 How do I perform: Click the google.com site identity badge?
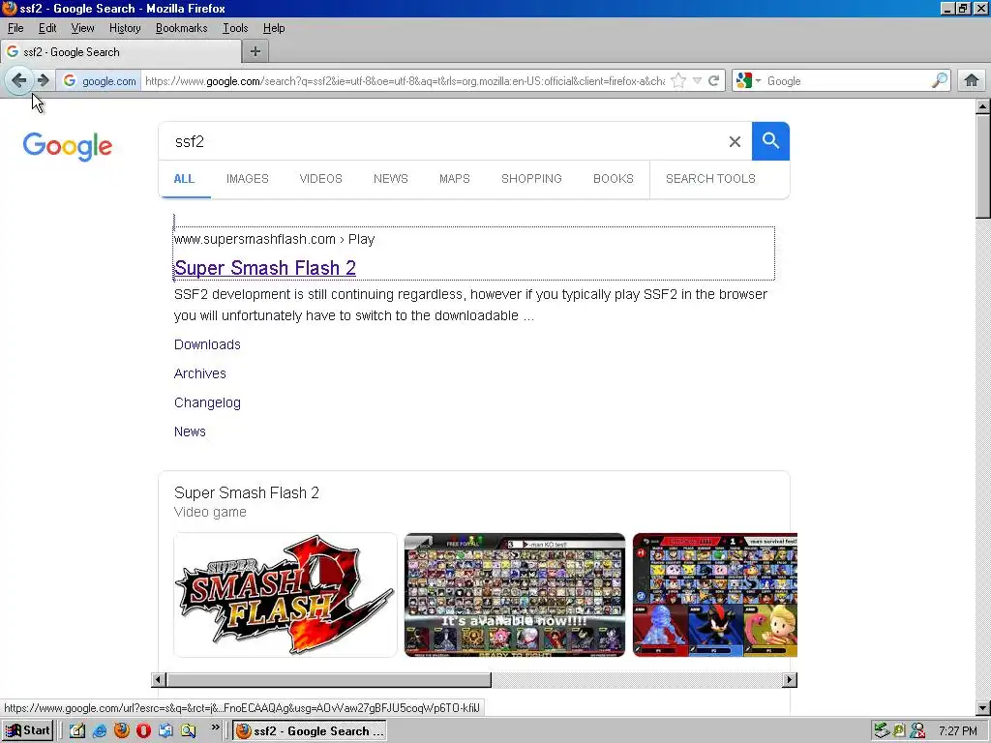(100, 81)
